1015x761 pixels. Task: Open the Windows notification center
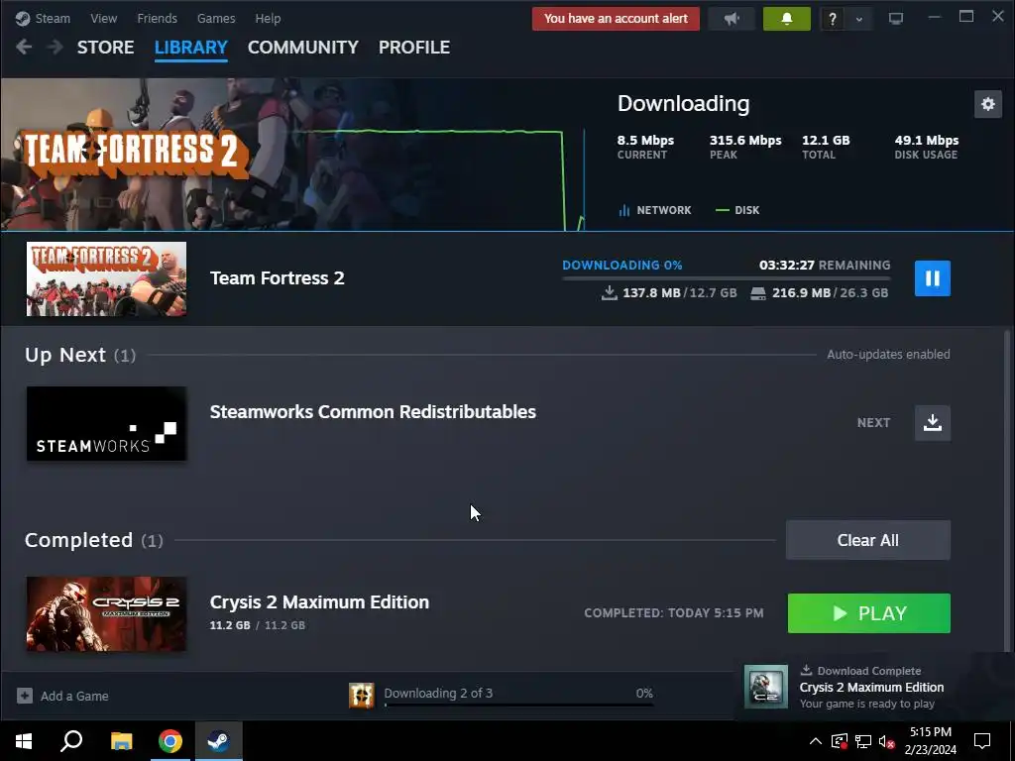coord(982,741)
